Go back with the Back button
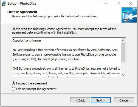 tap(80, 100)
